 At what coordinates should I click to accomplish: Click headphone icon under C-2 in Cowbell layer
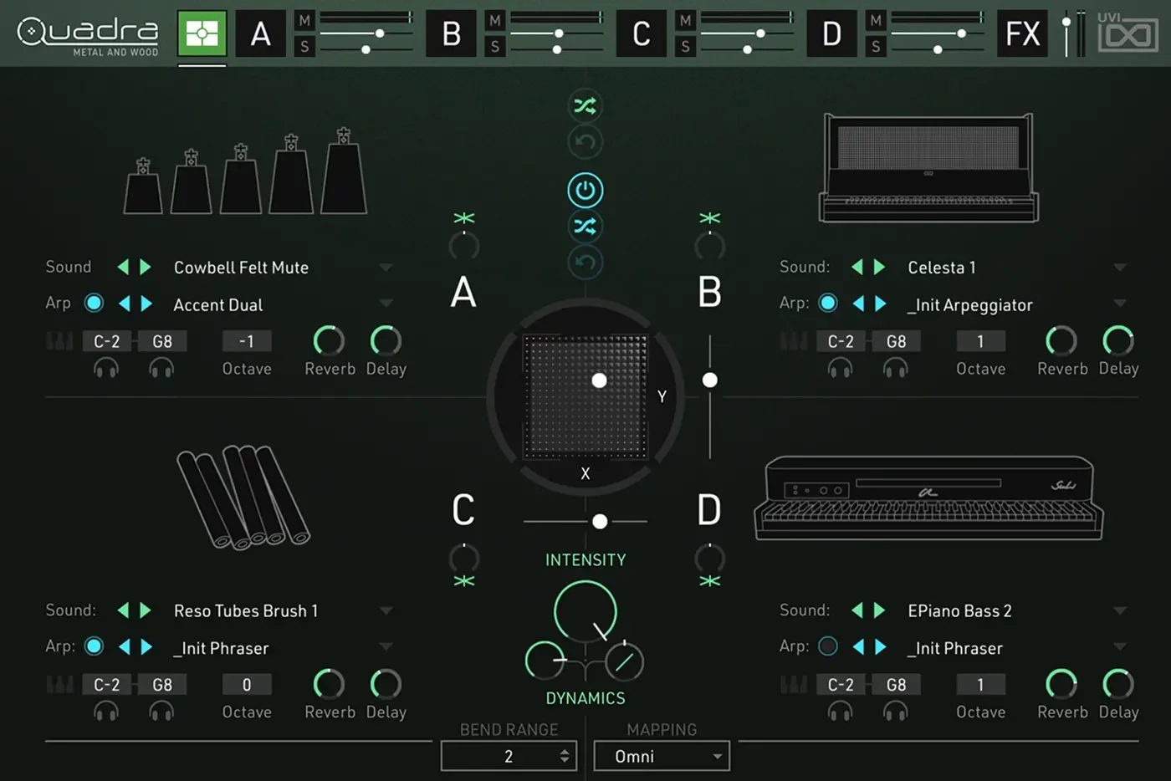[106, 368]
